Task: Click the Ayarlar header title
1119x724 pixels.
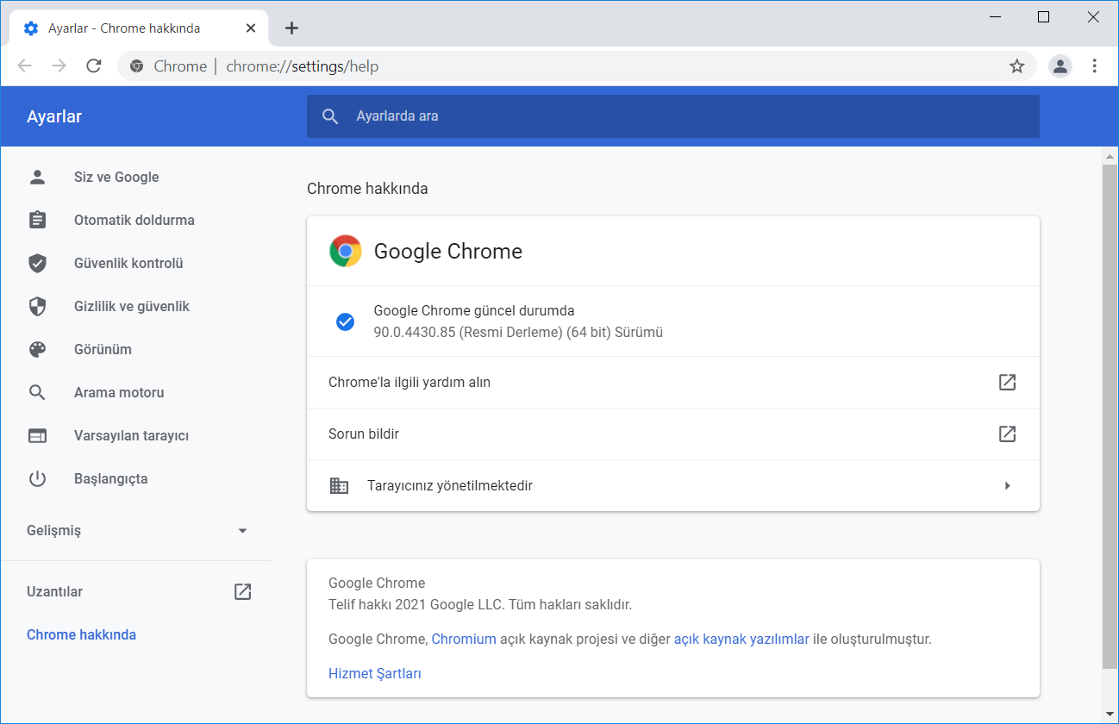Action: (x=54, y=116)
